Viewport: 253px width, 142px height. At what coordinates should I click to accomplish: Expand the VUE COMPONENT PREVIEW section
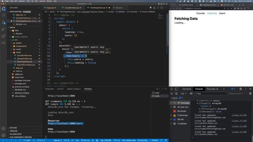pos(24,137)
